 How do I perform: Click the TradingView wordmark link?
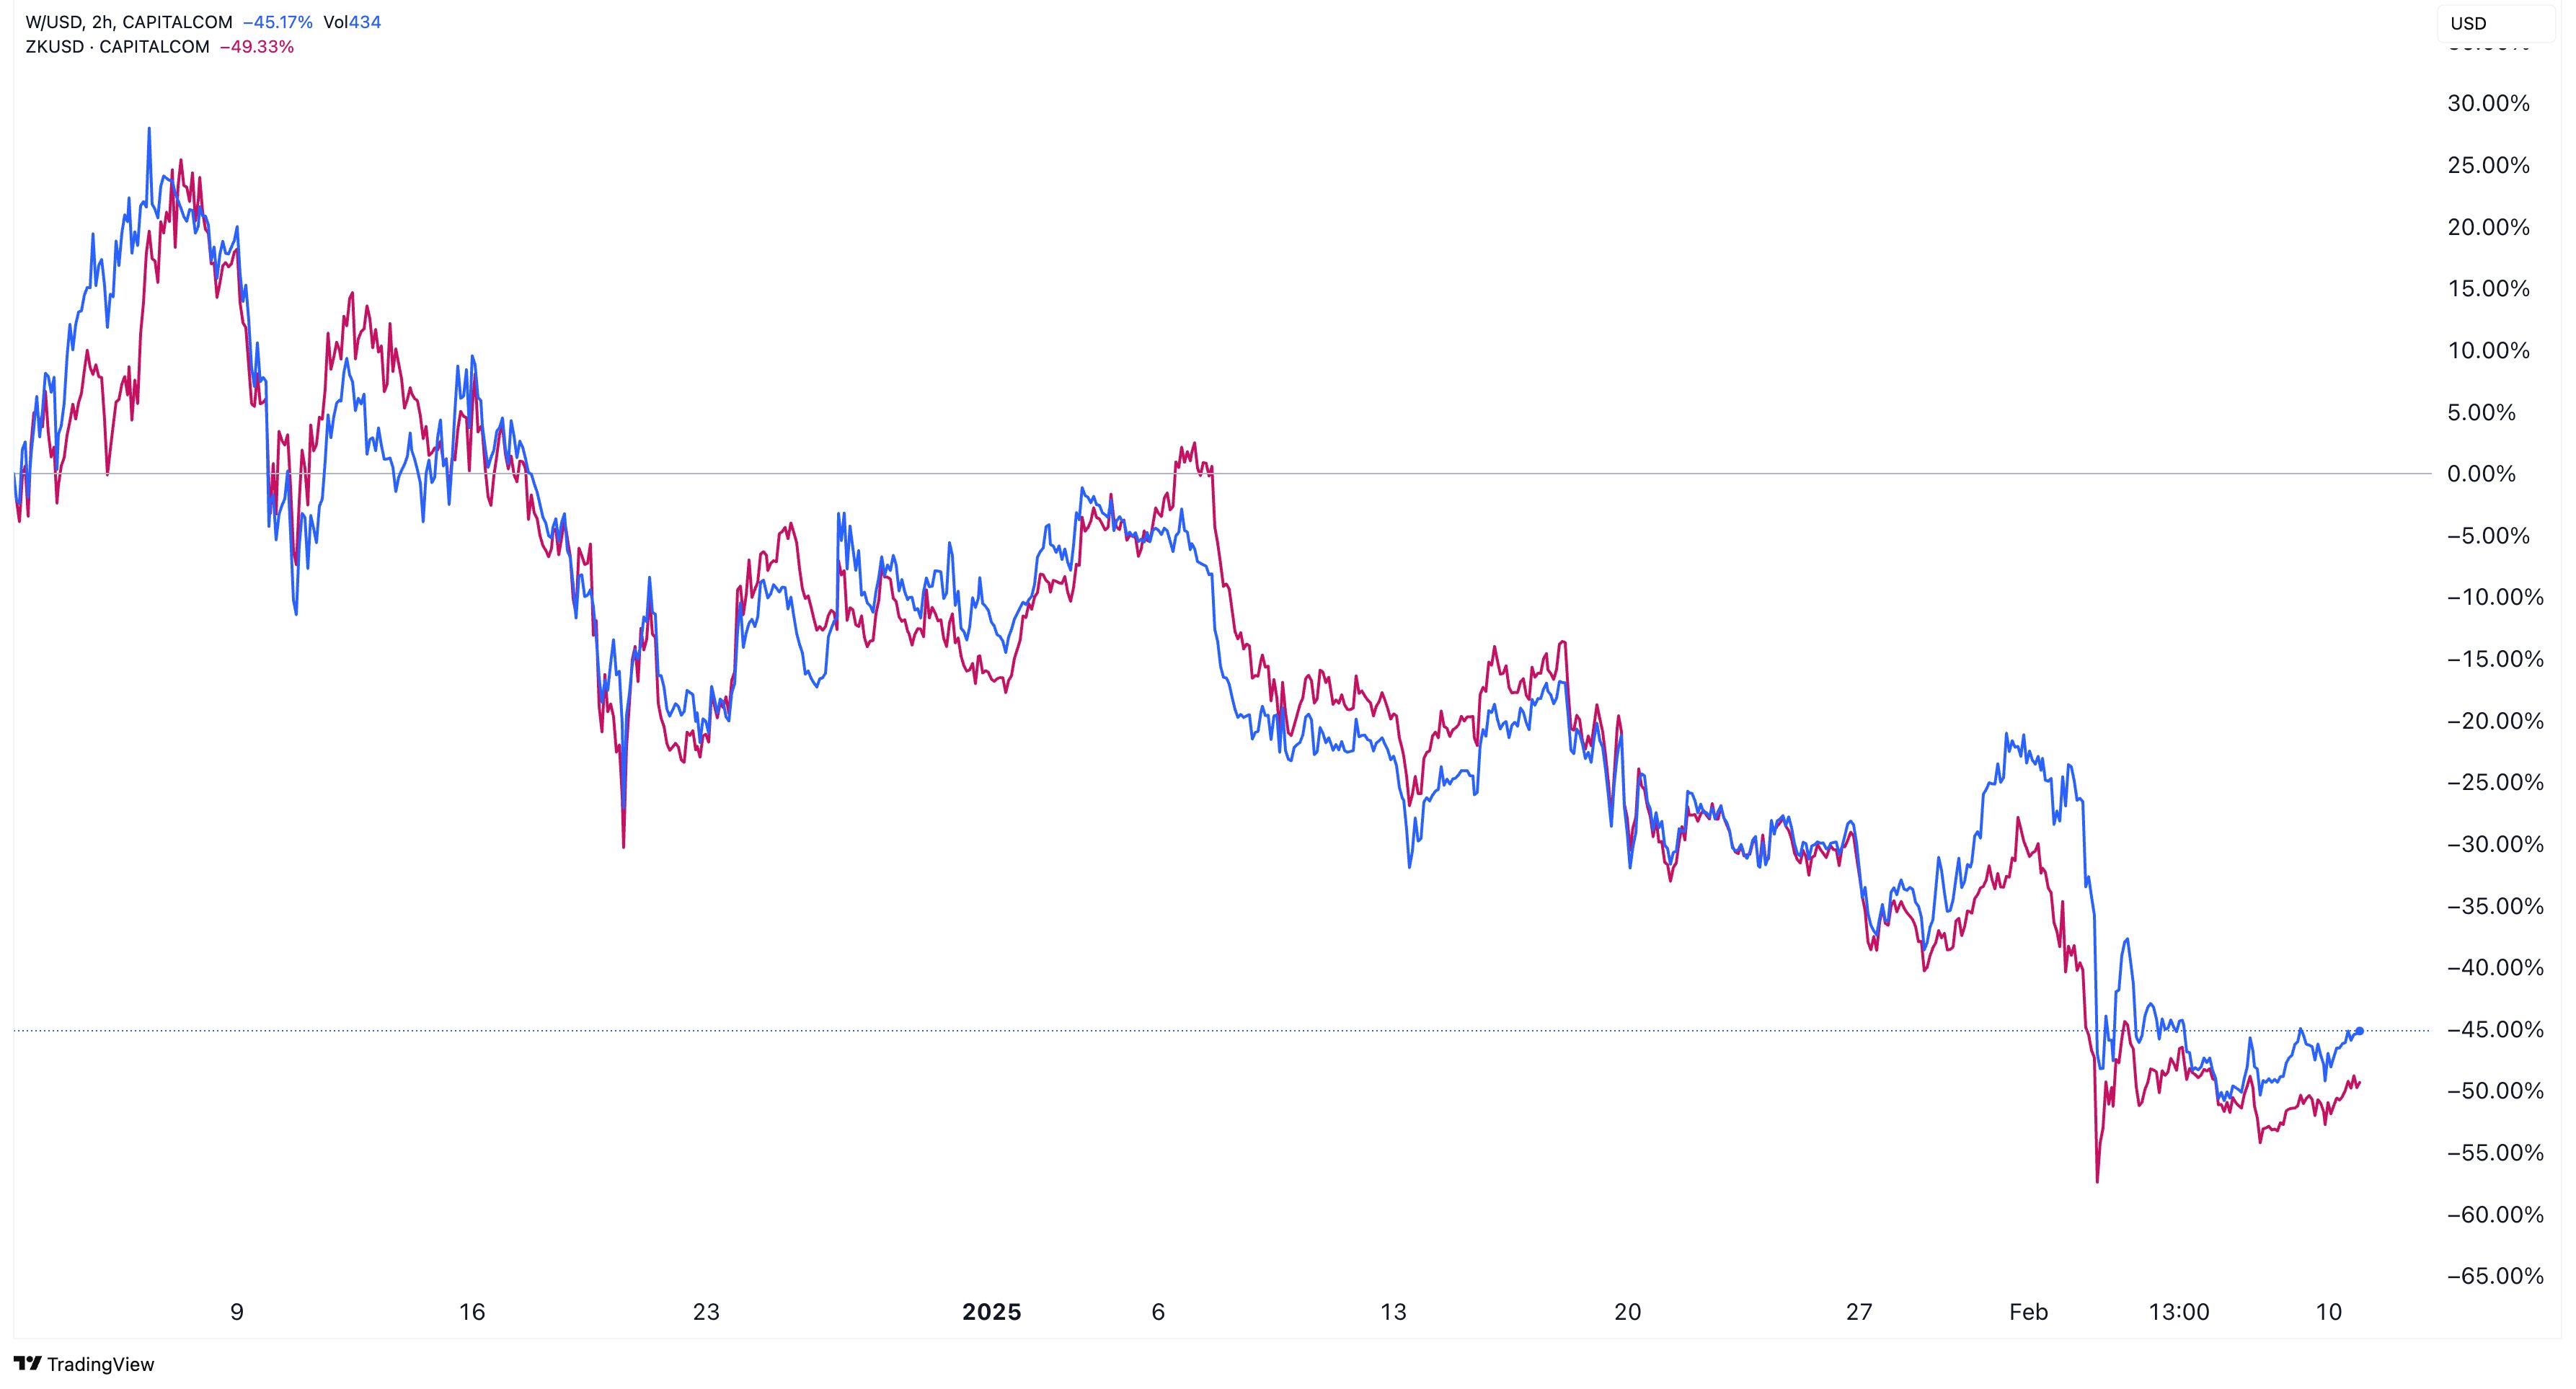pos(101,1364)
